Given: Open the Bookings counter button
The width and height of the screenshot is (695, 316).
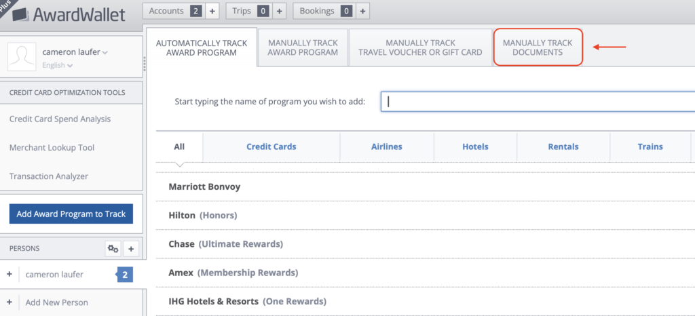Looking at the screenshot, I should click(x=324, y=11).
